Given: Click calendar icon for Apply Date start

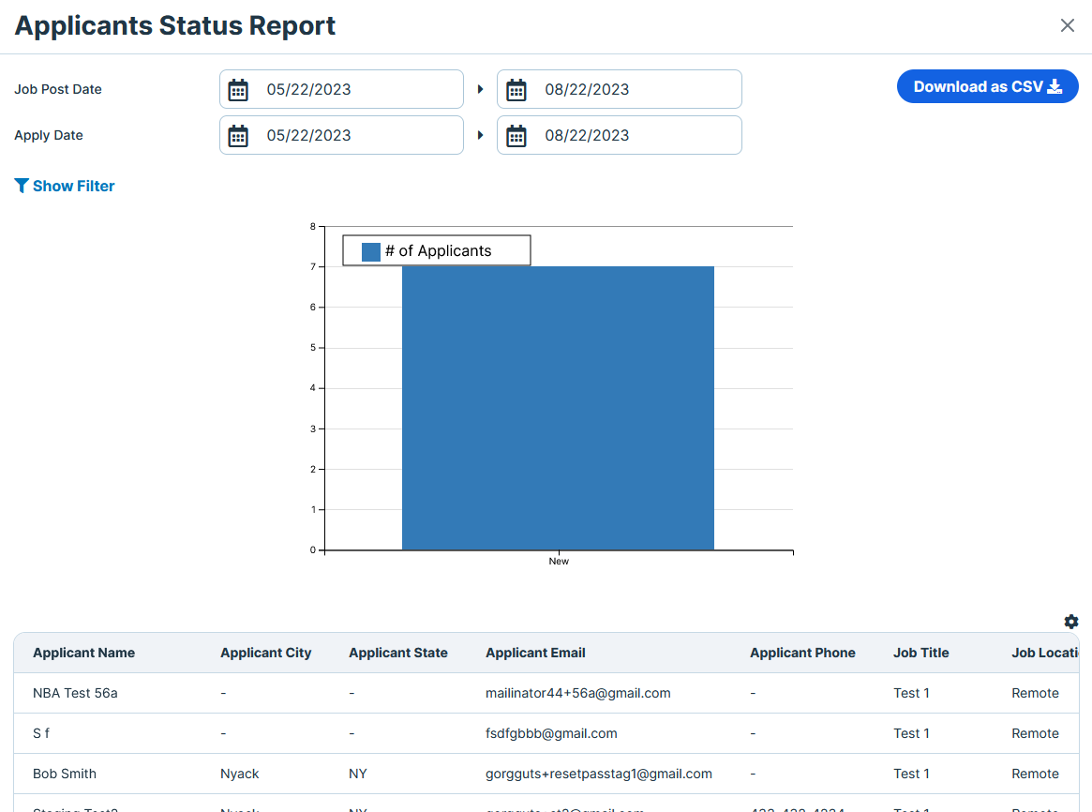Looking at the screenshot, I should (238, 136).
